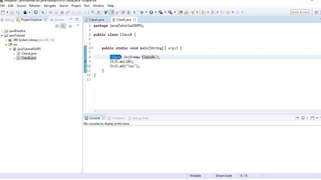Screen dimensions: 321x180
Task: Focus the Quick Access search field
Action: (x=300, y=12)
